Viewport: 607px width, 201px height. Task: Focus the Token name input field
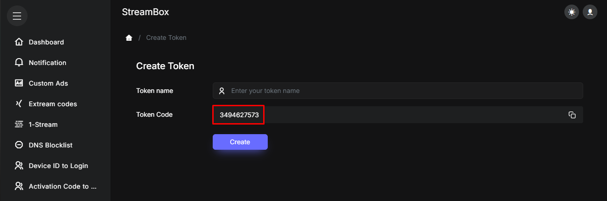point(397,91)
